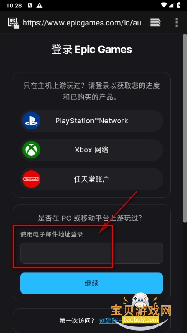Select the epicgames.com URL address bar

point(82,22)
